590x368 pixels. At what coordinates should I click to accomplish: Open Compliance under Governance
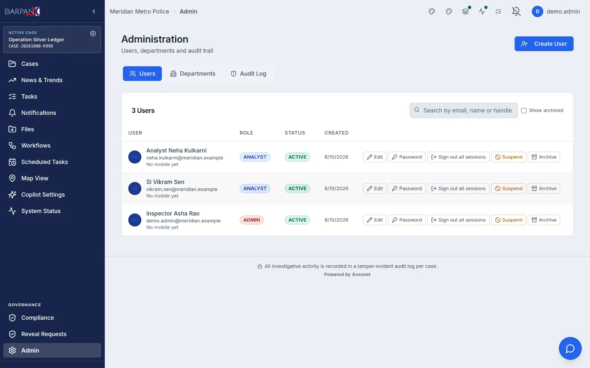[52, 318]
